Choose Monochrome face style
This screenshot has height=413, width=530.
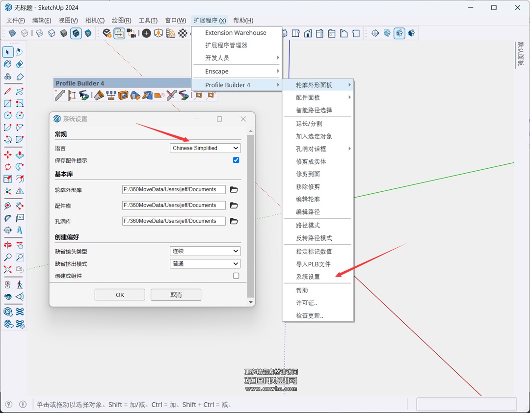click(x=88, y=33)
